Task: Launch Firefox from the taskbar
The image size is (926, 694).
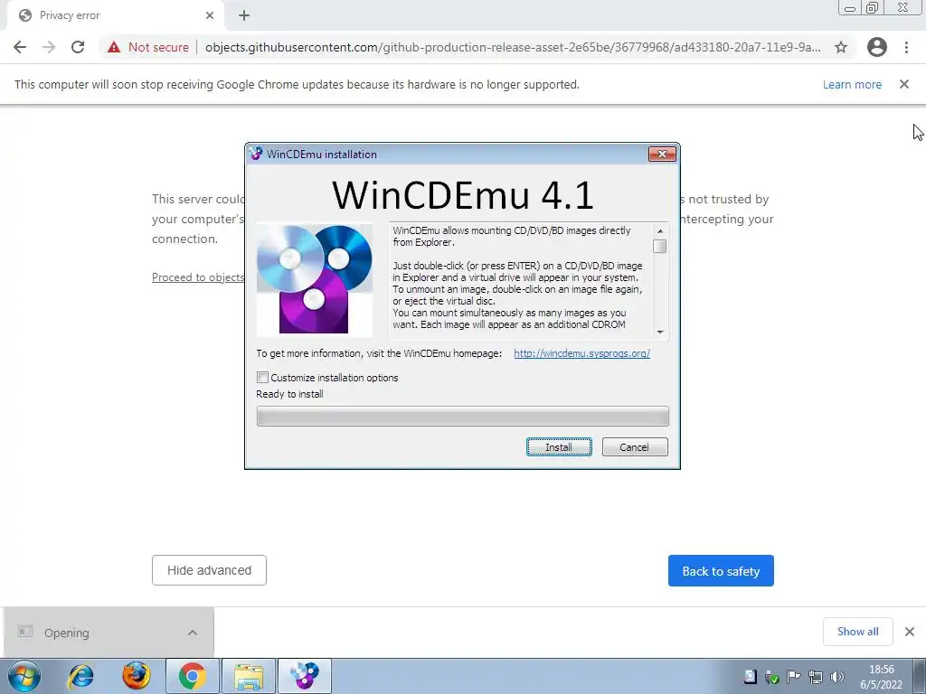Action: pos(137,676)
